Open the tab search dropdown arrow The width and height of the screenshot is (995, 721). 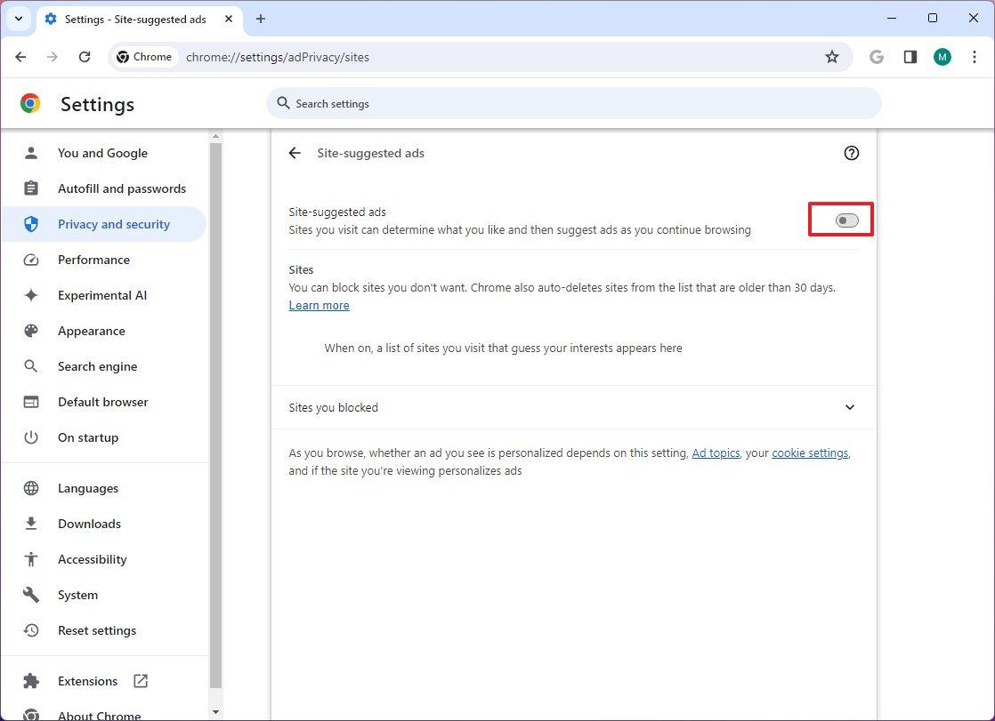pyautogui.click(x=19, y=19)
